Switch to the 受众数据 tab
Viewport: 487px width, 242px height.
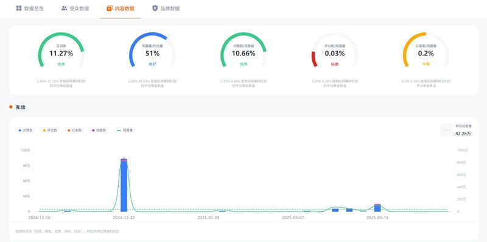(x=75, y=9)
